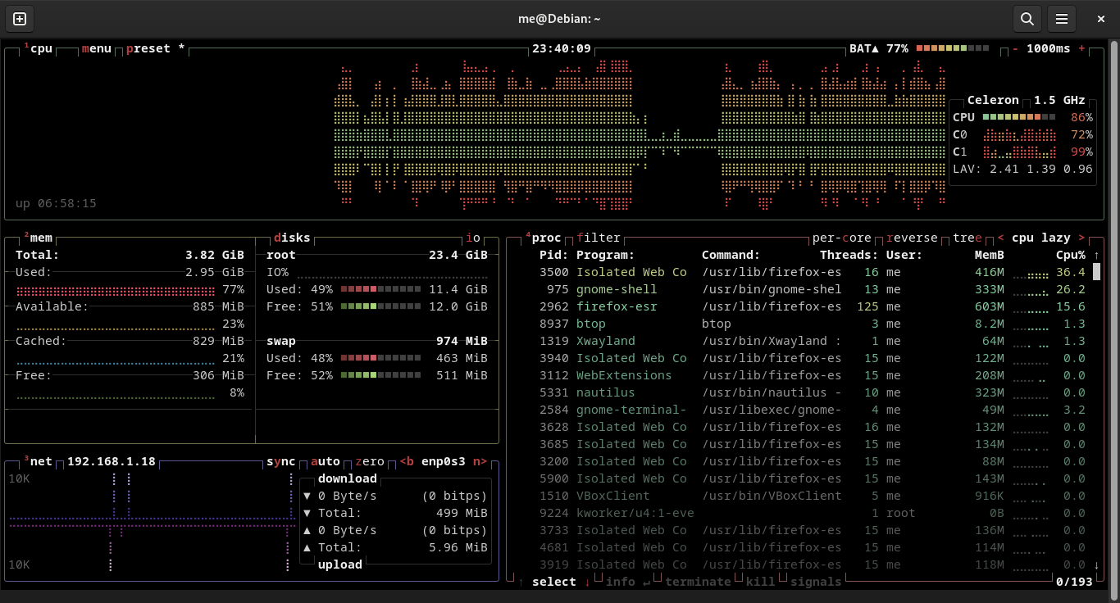The height and width of the screenshot is (603, 1120).
Task: Open a new terminal tab
Action: click(19, 19)
